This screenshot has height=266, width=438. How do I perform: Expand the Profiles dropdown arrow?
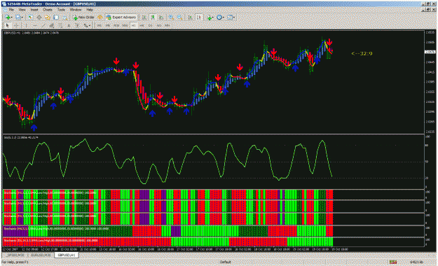(22, 17)
